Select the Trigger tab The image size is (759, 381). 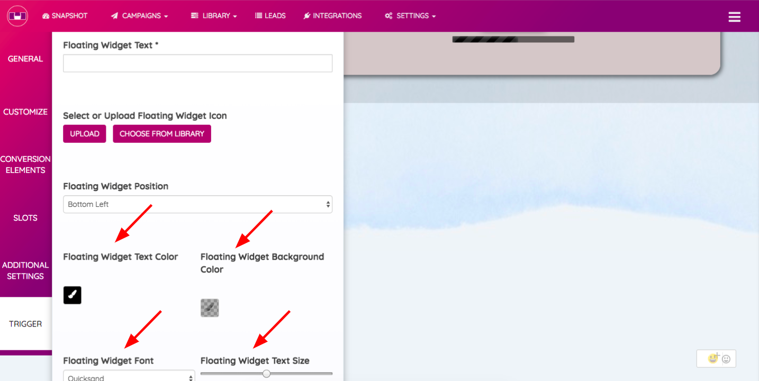pyautogui.click(x=25, y=324)
